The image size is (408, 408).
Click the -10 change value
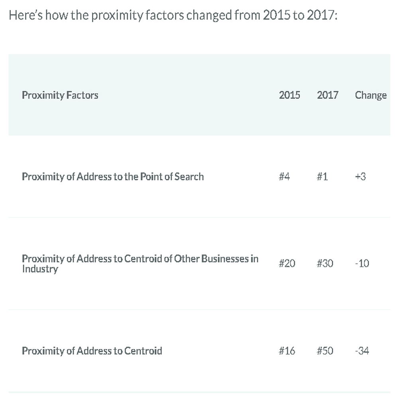(362, 263)
